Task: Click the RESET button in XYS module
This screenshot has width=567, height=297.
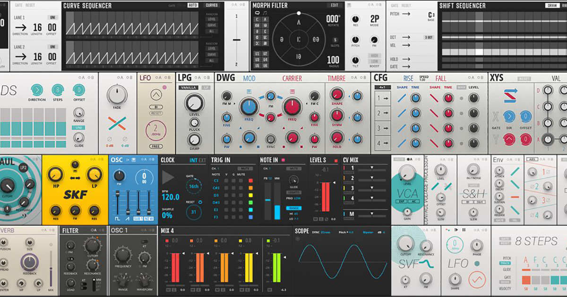Action: pyautogui.click(x=524, y=79)
